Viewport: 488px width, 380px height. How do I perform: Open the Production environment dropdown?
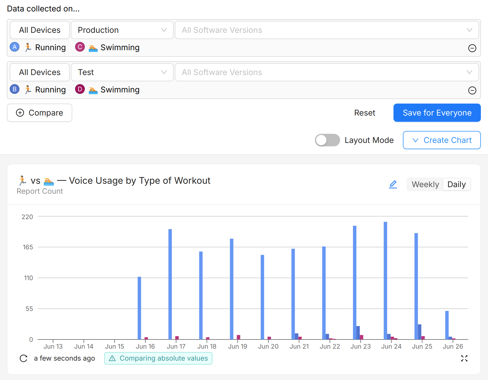(122, 30)
